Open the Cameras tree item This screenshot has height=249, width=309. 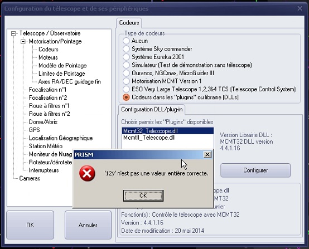[30, 178]
